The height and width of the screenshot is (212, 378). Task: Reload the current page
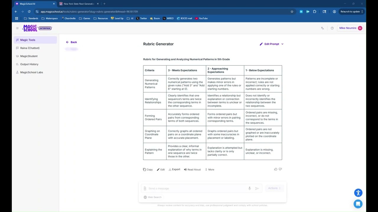29,11
